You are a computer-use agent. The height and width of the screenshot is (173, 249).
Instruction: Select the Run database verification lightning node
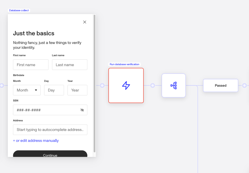pos(126,85)
